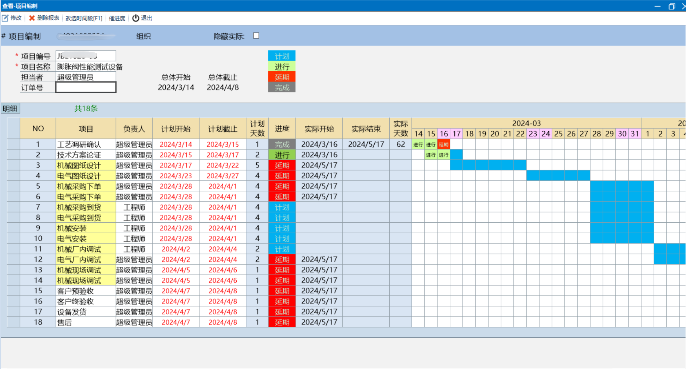Click the green 进行 legend swatch

[x=281, y=67]
